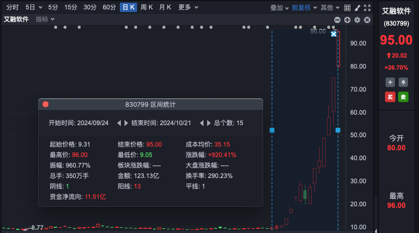Open chart settings gear
419x233 pixels.
tap(357, 20)
